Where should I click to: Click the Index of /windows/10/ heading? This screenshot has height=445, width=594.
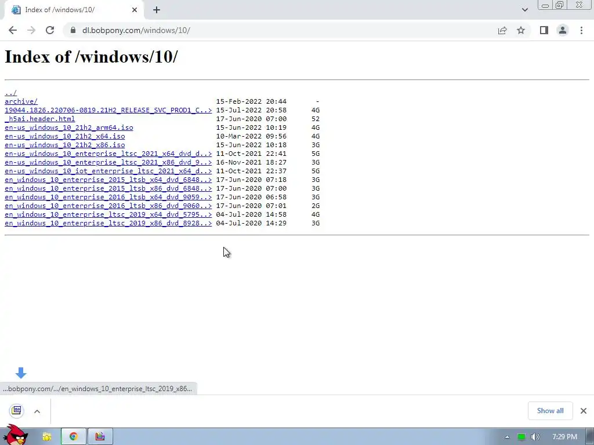click(91, 57)
